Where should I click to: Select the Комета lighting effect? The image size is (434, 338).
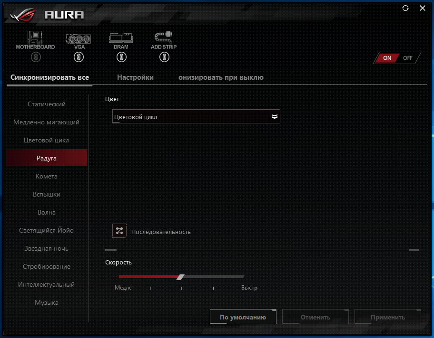click(x=47, y=176)
